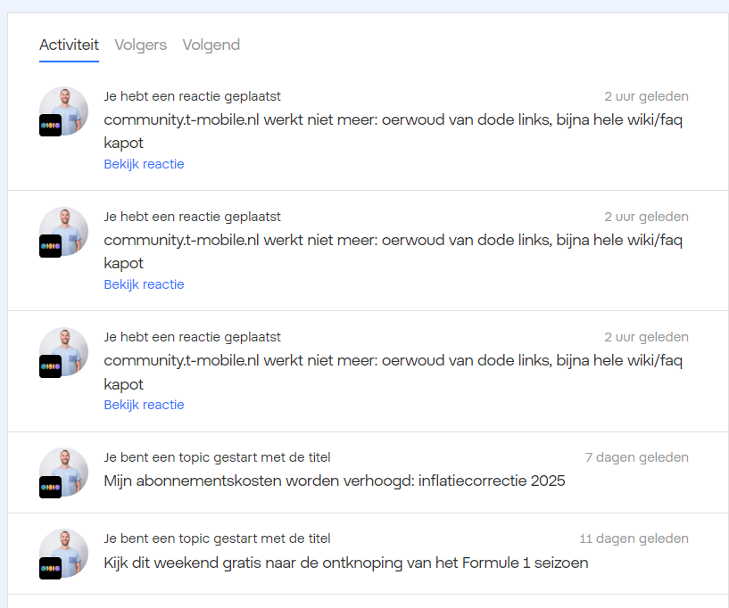Open topic 'Mijn abonnementskosten worden verhoogd'
Screen dimensions: 729x608
tap(335, 481)
